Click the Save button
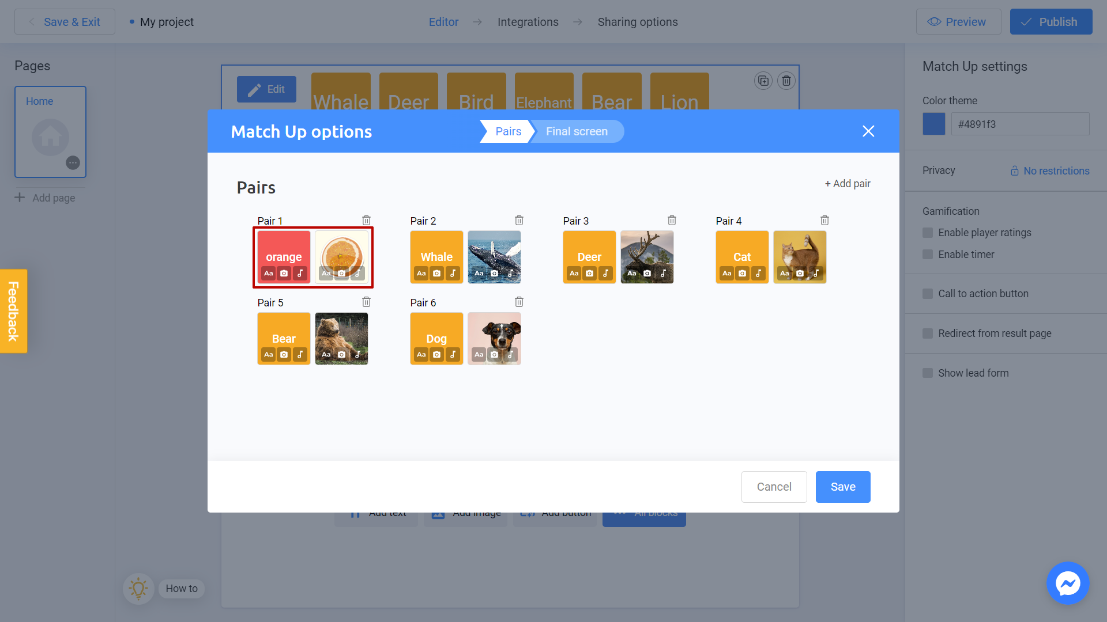1107x622 pixels. tap(843, 486)
